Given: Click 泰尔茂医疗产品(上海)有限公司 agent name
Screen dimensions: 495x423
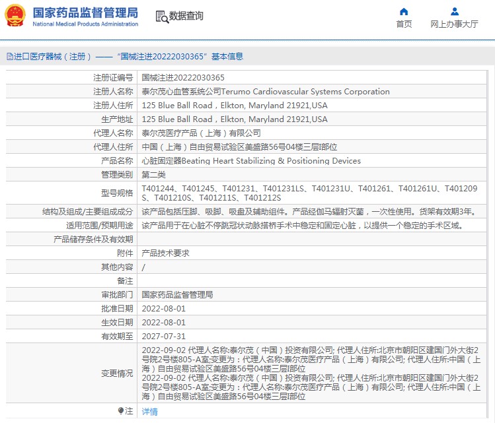Looking at the screenshot, I should (201, 133).
